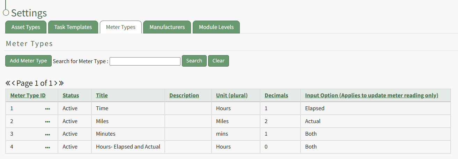Screen dimensions: 458x159
Task: Go to the next page arrow
Action: (56, 83)
